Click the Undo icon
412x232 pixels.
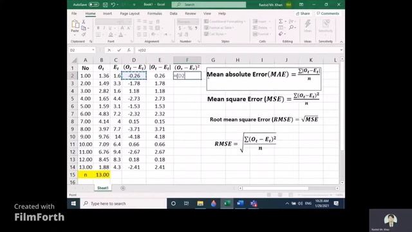(113, 5)
